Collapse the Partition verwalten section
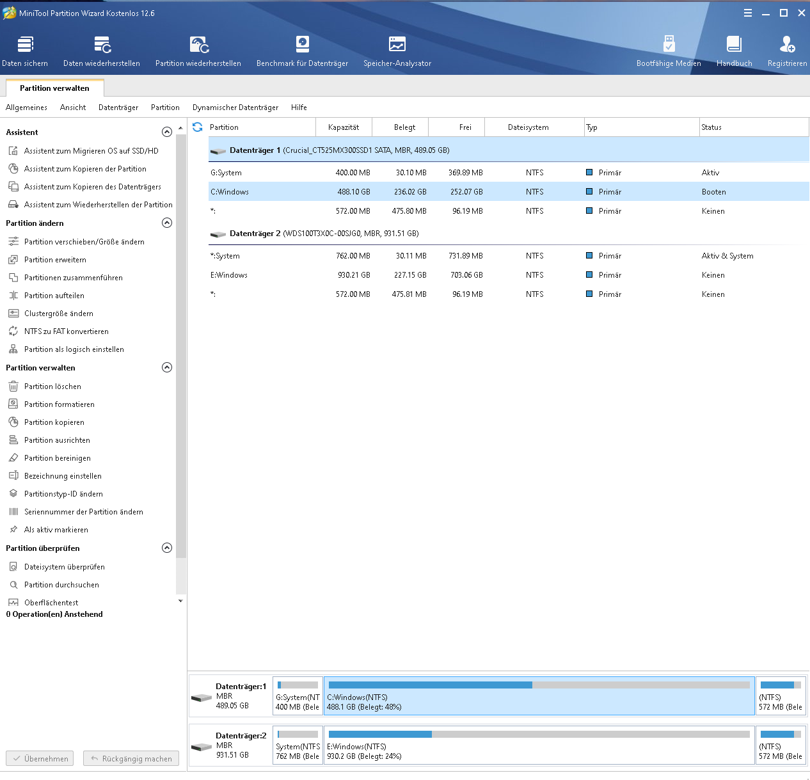This screenshot has height=780, width=810. 167,367
